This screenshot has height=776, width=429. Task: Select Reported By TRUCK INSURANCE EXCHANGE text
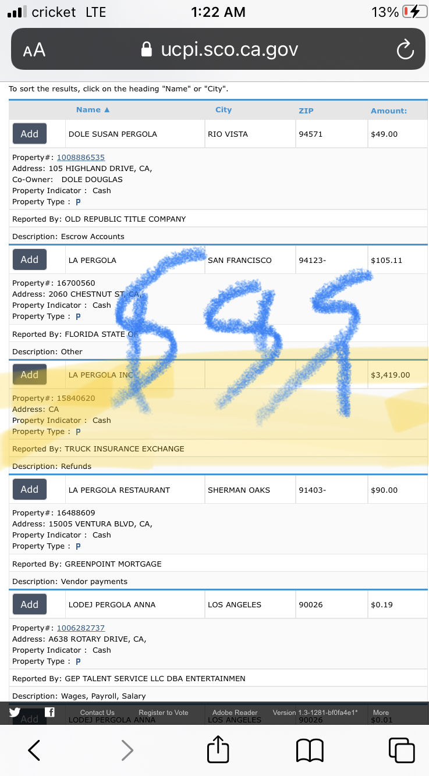point(98,449)
